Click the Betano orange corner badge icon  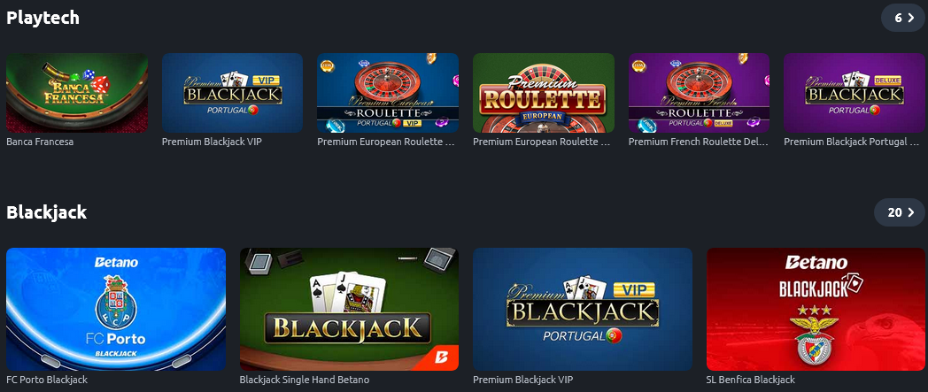pos(444,358)
